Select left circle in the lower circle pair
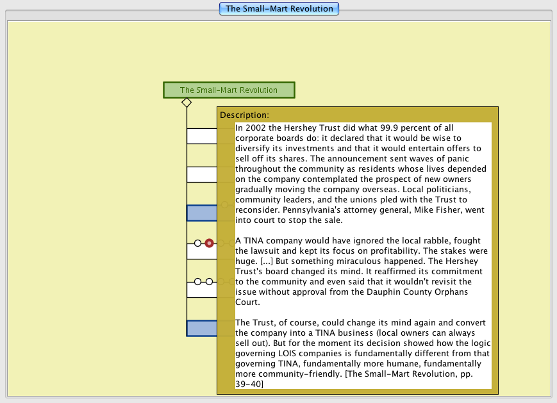This screenshot has height=403, width=557. (198, 282)
